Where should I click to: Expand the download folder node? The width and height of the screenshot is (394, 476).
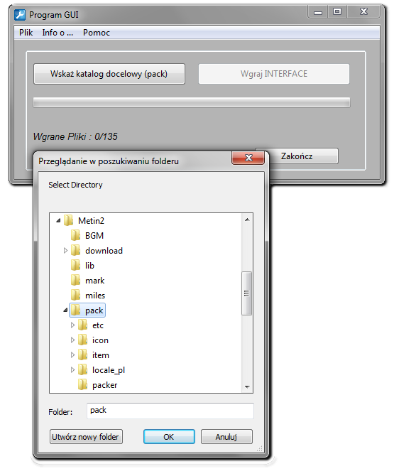pos(65,251)
